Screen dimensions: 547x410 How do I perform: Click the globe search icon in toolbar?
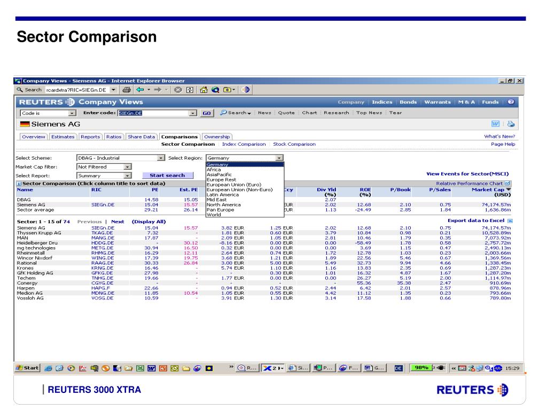pos(215,90)
